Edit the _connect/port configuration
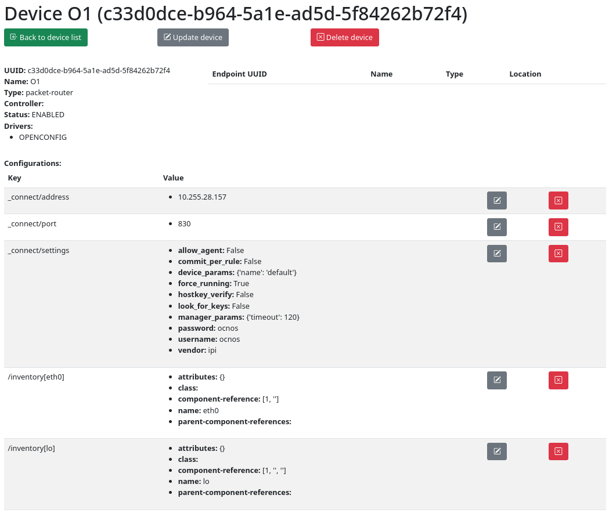This screenshot has height=513, width=609. click(x=496, y=227)
